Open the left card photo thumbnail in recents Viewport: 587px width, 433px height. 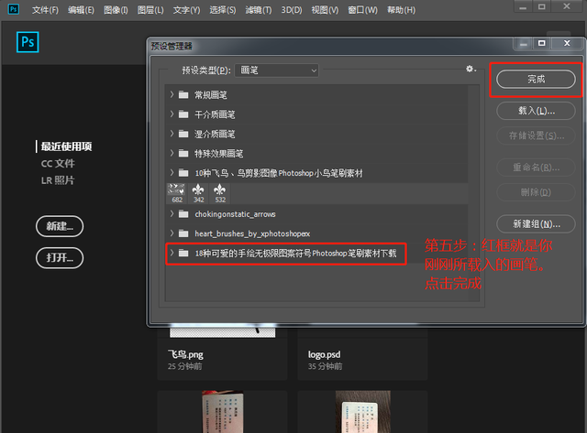(x=222, y=412)
